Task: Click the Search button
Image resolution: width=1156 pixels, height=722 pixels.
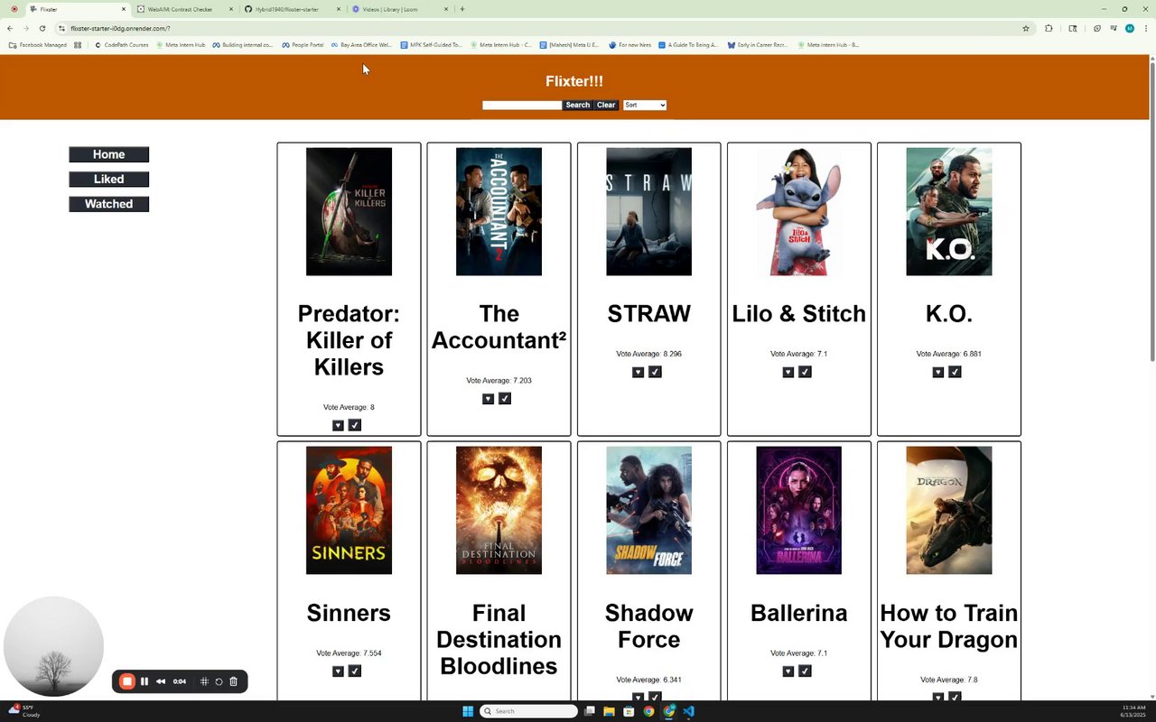Action: tap(577, 106)
